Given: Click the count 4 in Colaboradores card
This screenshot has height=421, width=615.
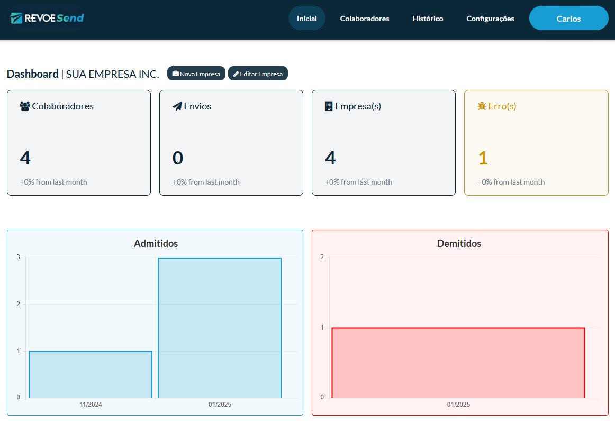Looking at the screenshot, I should click(25, 158).
